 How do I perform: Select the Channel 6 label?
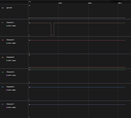(10, 87)
